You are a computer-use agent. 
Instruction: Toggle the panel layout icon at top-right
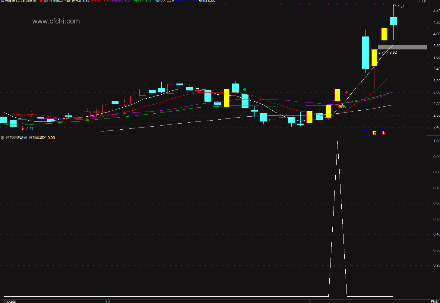click(424, 1)
